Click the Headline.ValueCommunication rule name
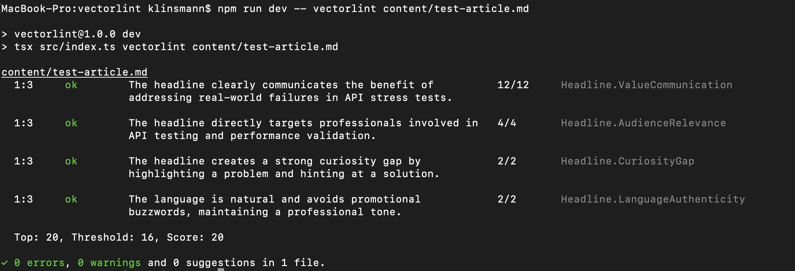 click(x=646, y=85)
